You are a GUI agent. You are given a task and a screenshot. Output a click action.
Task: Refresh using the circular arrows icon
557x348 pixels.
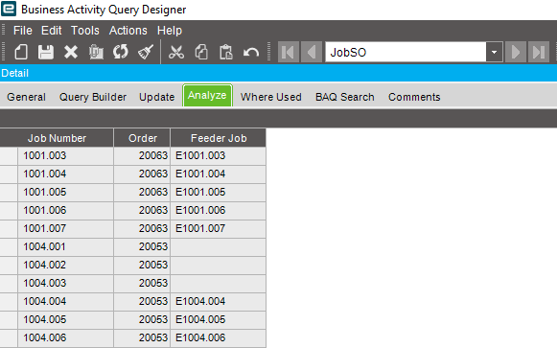pyautogui.click(x=121, y=52)
